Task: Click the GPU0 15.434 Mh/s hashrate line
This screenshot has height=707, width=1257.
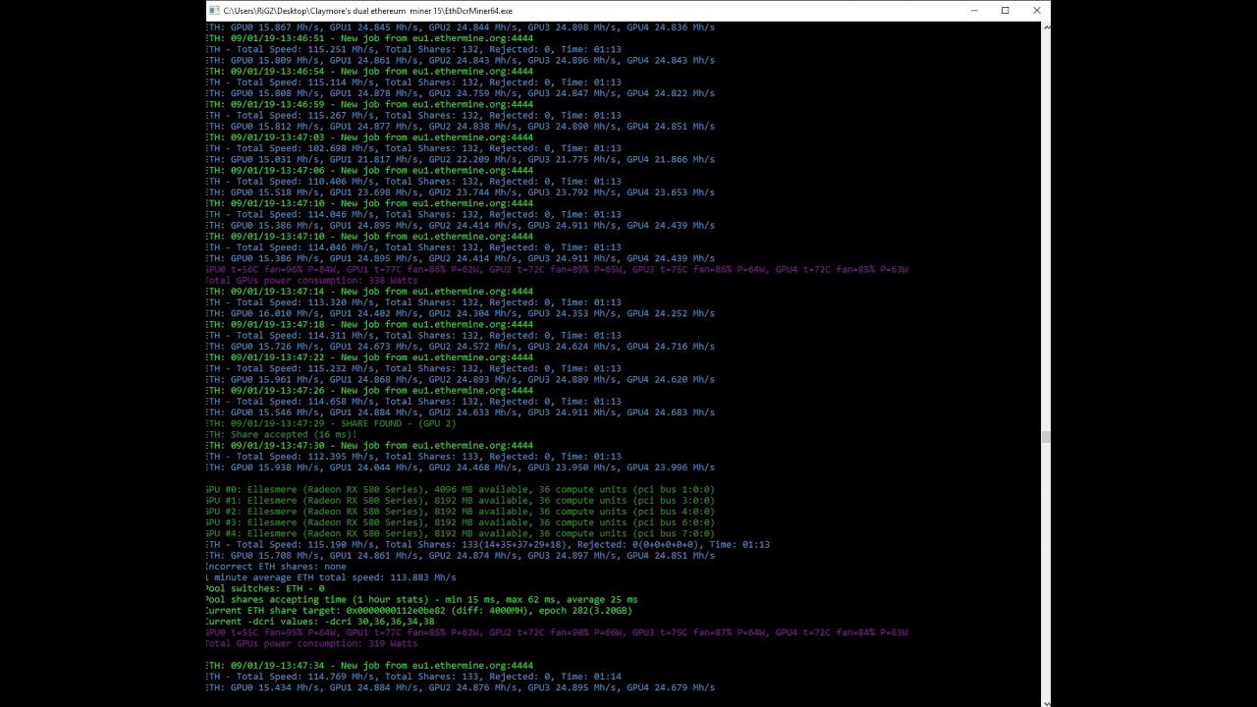Action: [x=461, y=687]
